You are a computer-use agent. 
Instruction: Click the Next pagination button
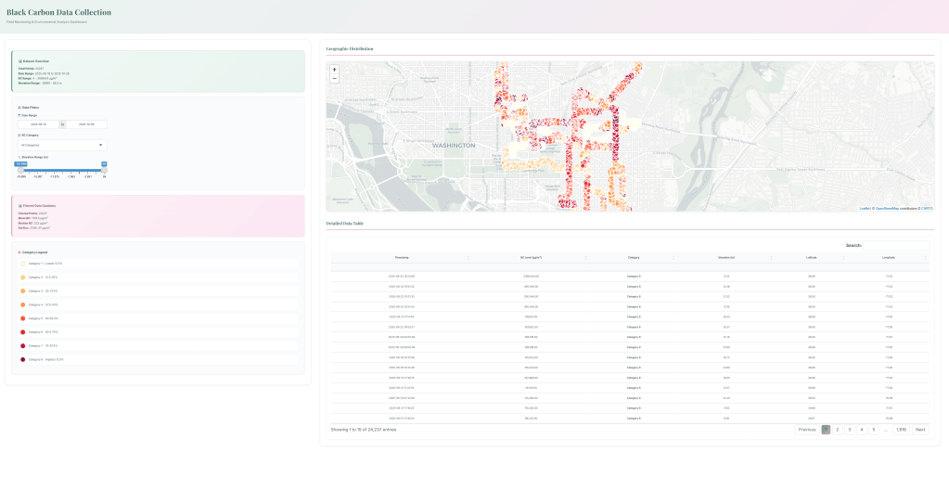919,430
